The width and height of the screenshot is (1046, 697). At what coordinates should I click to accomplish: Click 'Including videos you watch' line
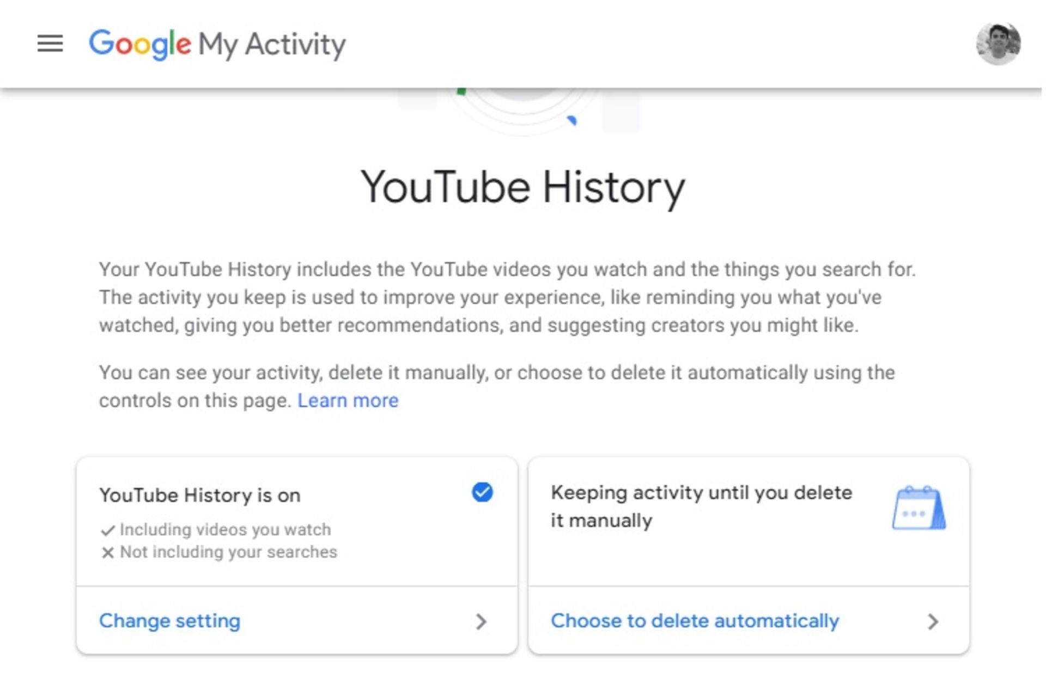pyautogui.click(x=225, y=529)
